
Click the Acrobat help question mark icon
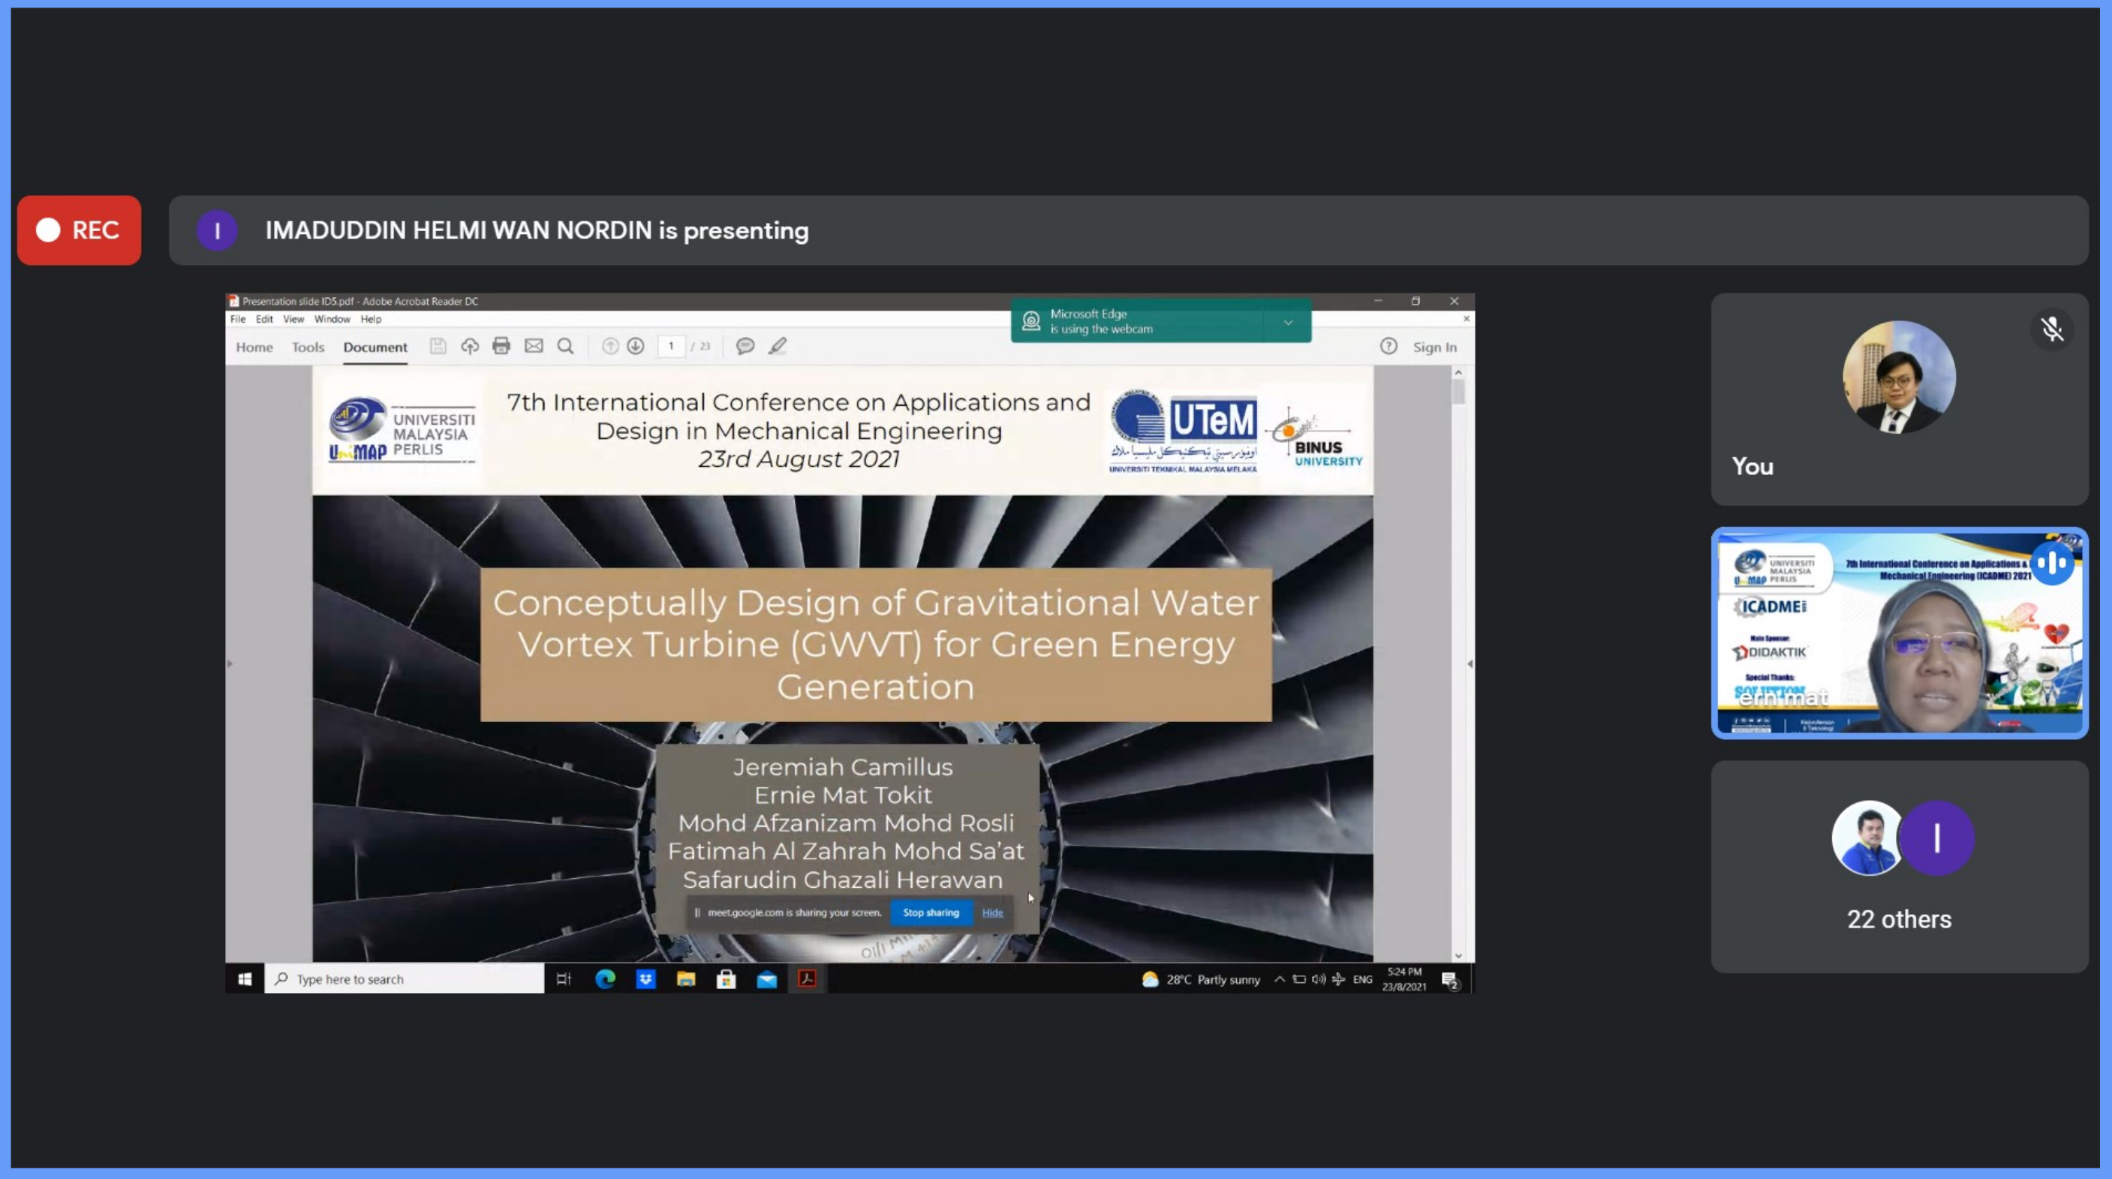[1388, 346]
